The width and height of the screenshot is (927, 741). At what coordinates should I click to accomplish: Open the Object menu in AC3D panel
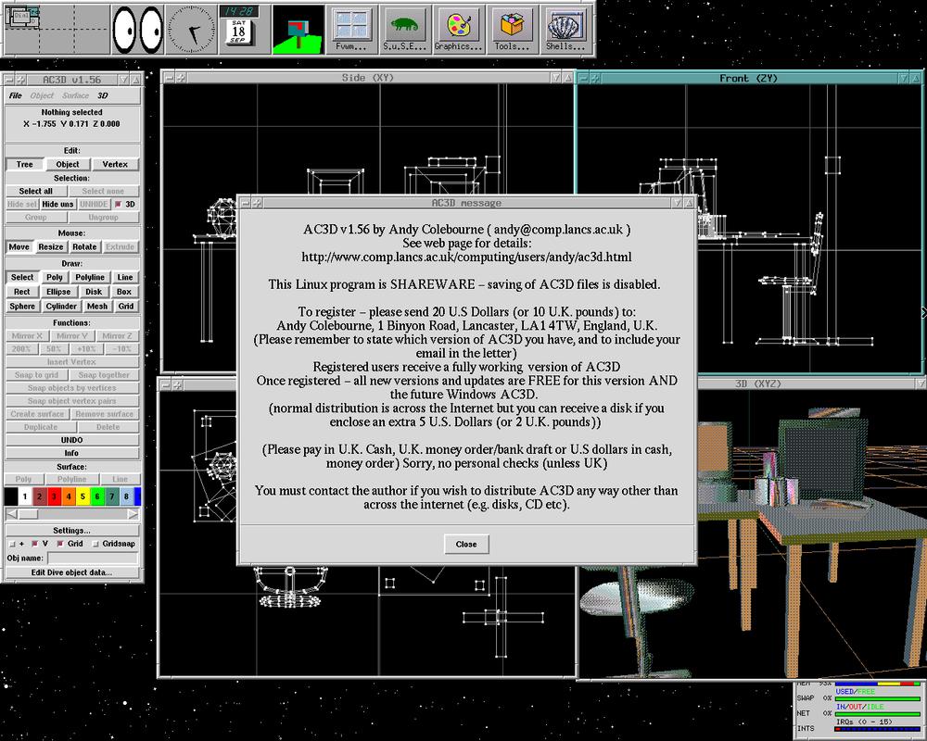click(x=42, y=95)
